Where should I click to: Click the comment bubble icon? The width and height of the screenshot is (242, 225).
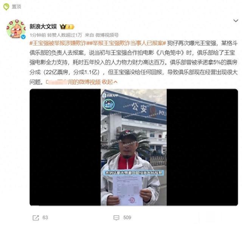pyautogui.click(x=116, y=218)
